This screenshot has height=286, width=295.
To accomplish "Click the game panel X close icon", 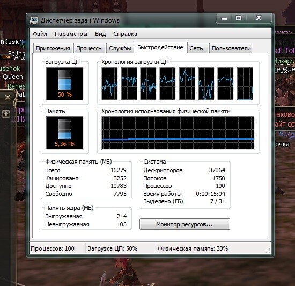I will (x=8, y=97).
